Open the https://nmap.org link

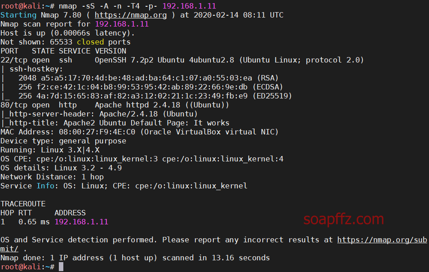131,15
